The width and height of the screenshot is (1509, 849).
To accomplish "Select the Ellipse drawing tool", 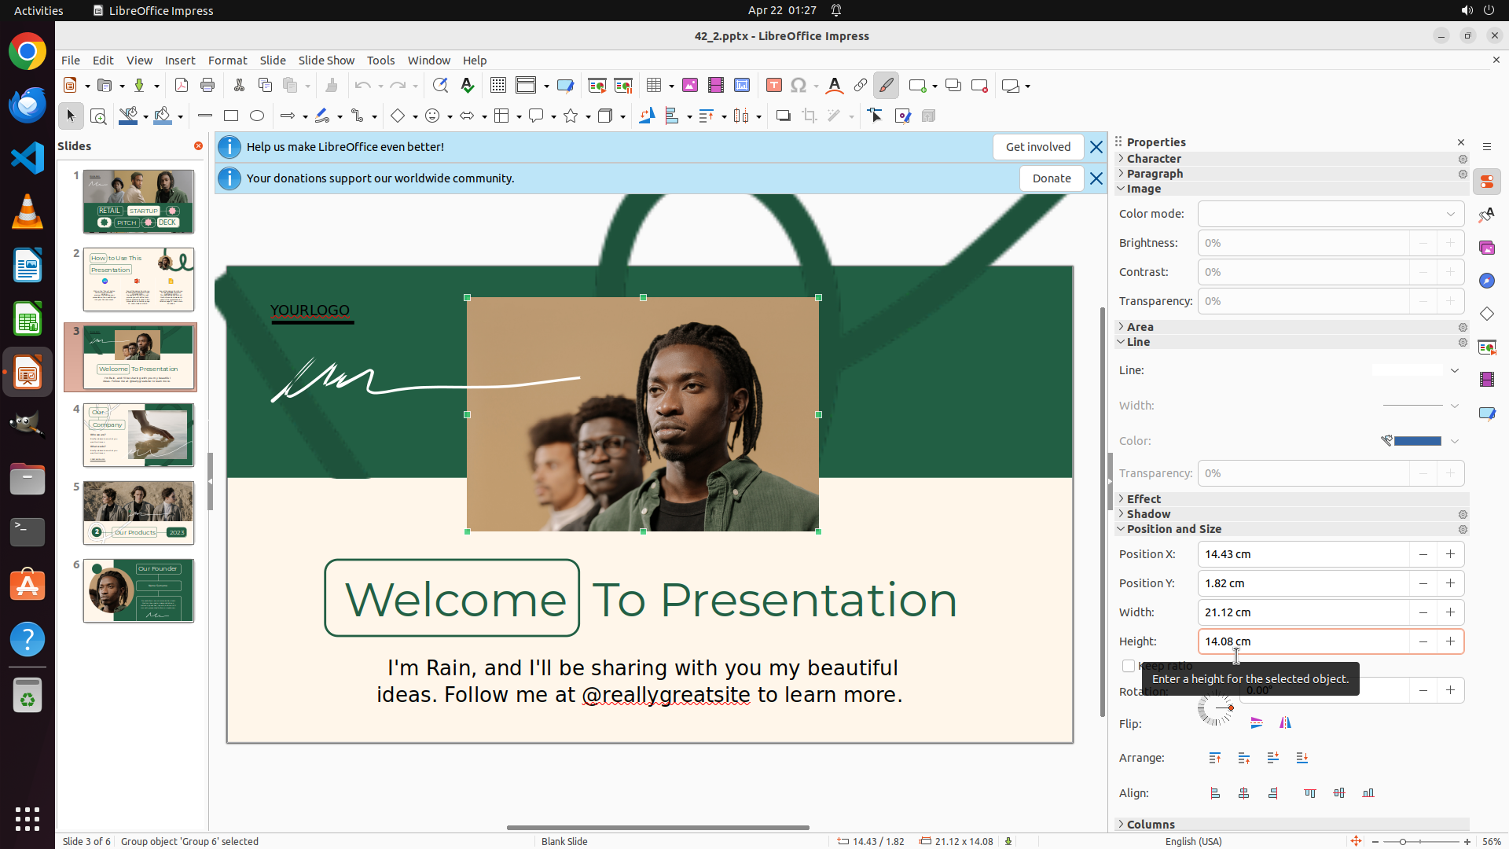I will pyautogui.click(x=257, y=116).
